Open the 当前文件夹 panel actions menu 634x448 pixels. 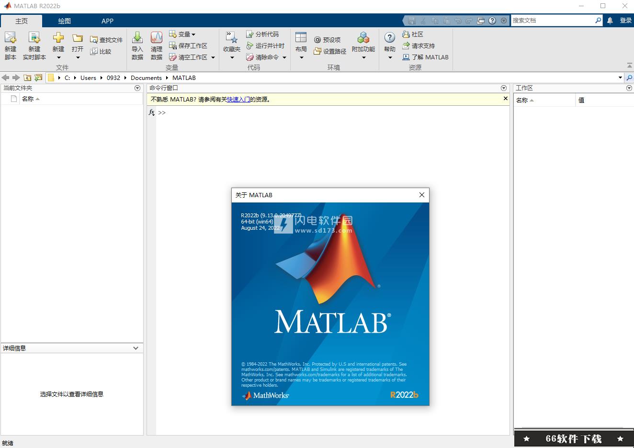[137, 88]
